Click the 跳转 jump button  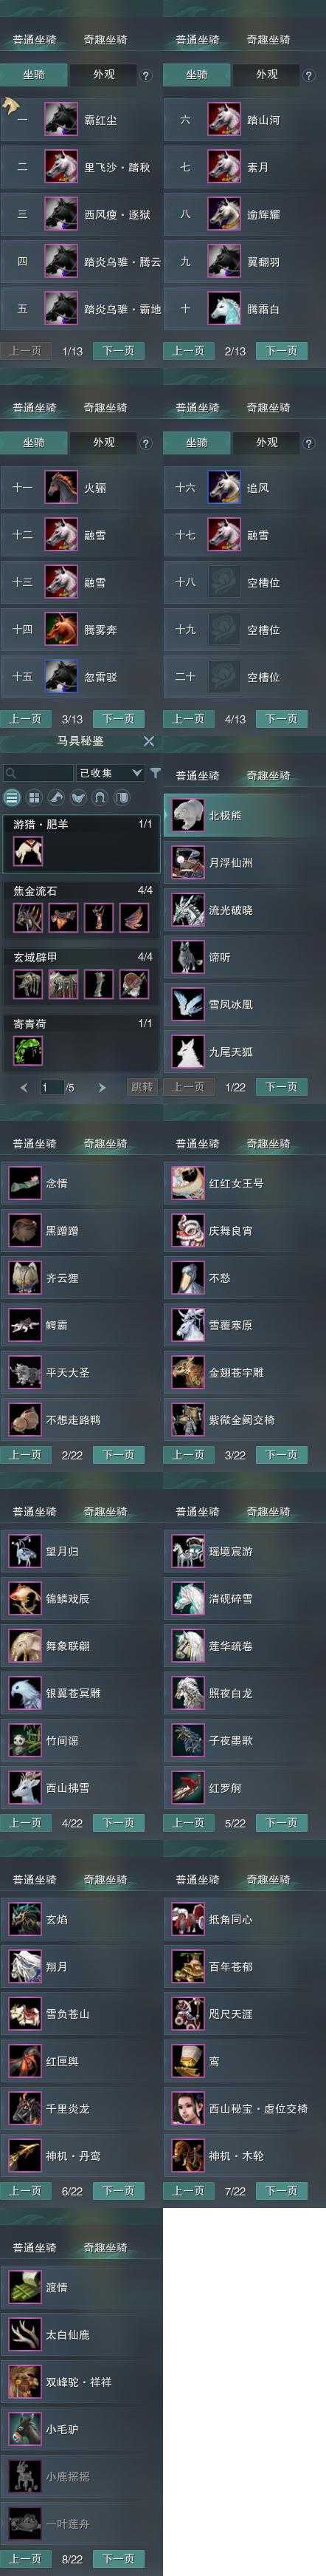142,1087
